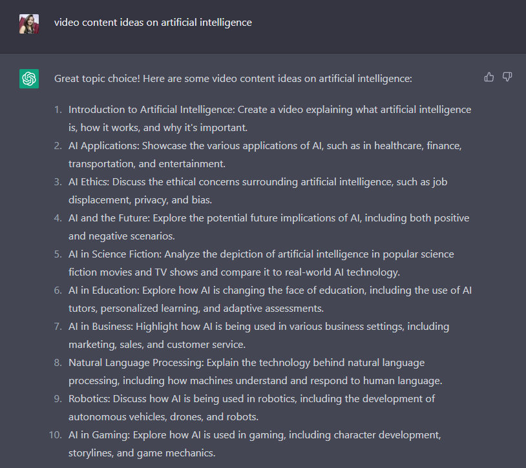526x468 pixels.
Task: Click the text 'autonomous vehicles, drones, and robots.'
Action: pyautogui.click(x=163, y=417)
